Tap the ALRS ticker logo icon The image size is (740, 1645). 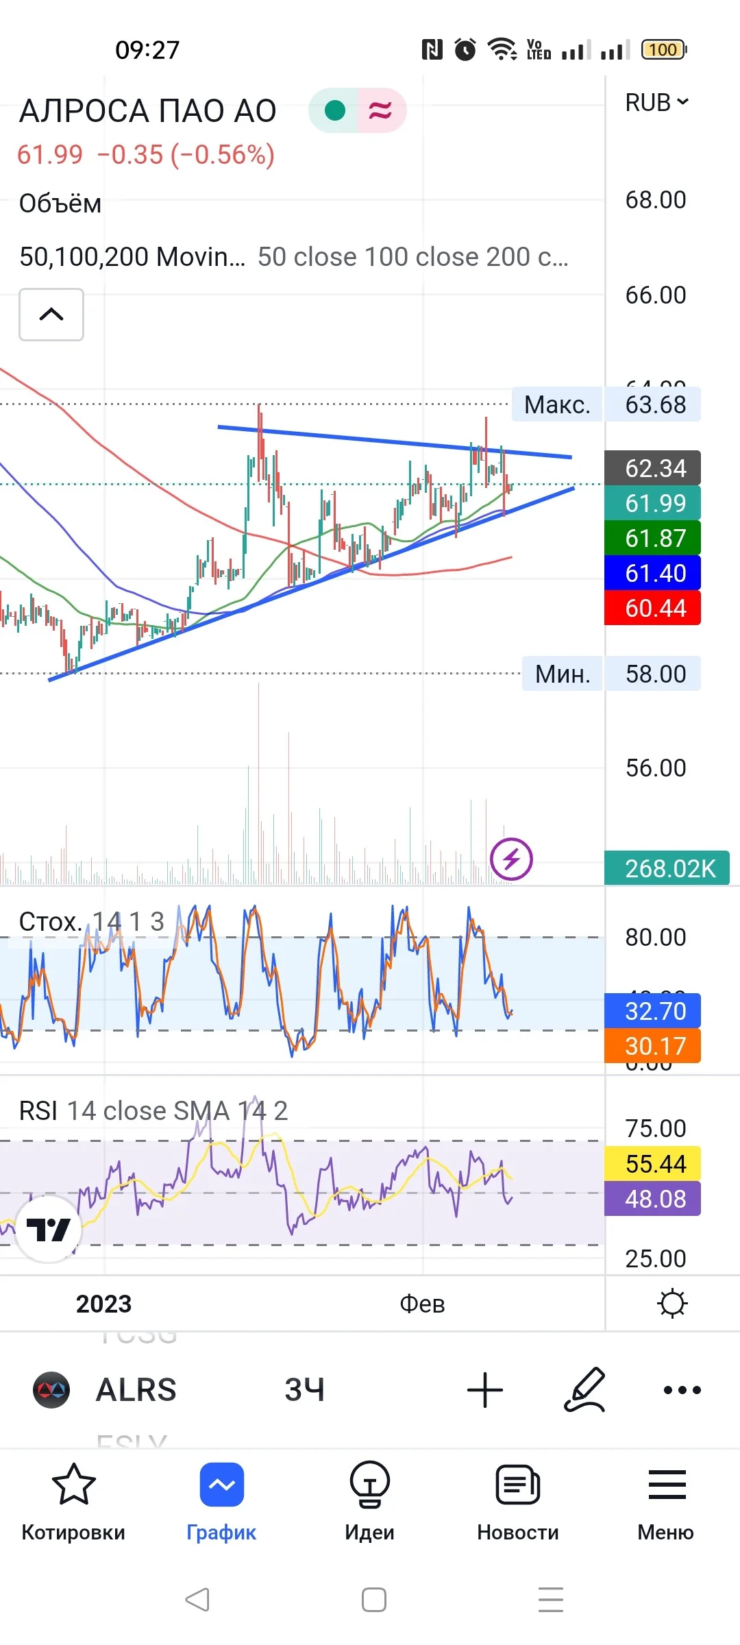pos(51,1389)
